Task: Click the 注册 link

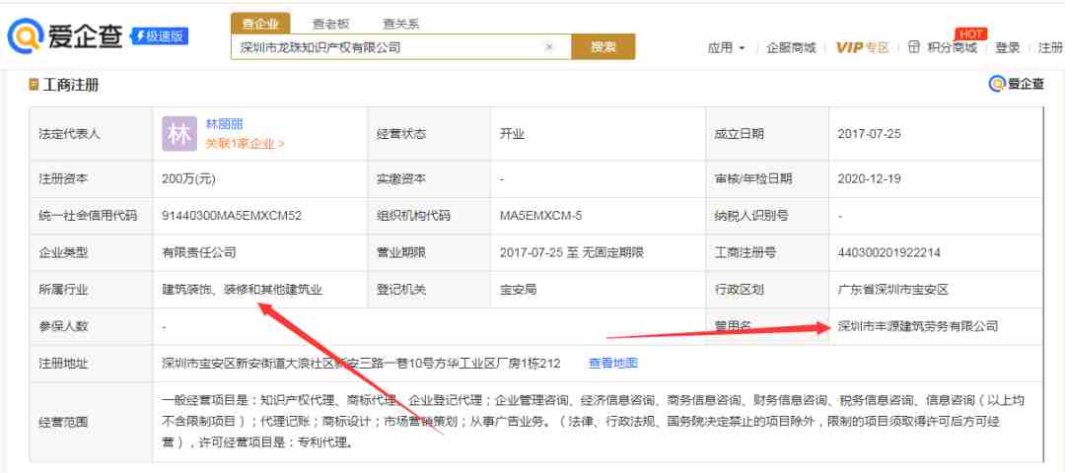Action: coord(1050,47)
